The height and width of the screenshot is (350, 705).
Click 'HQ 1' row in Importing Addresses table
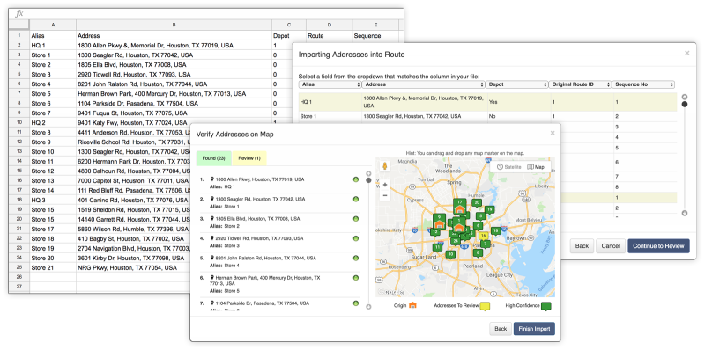tap(488, 102)
